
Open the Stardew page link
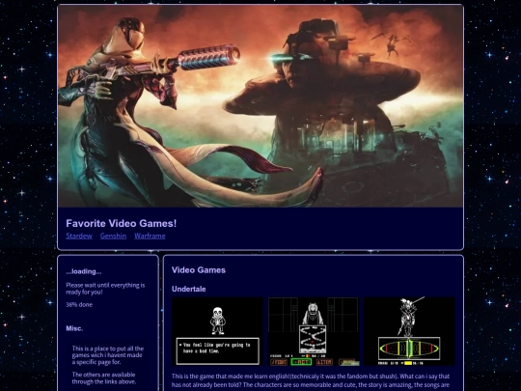click(79, 237)
